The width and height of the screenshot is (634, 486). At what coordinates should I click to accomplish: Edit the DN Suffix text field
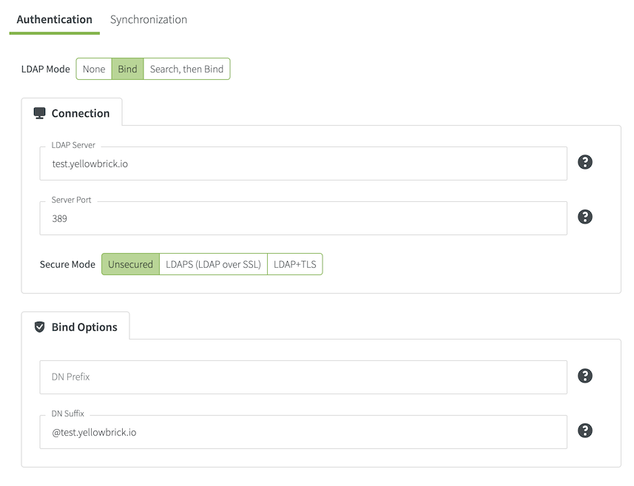pos(303,432)
